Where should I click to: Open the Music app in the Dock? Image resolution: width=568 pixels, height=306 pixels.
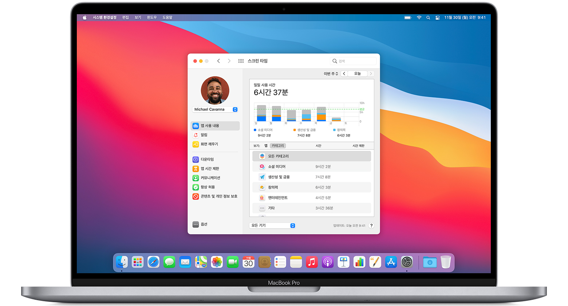(312, 262)
